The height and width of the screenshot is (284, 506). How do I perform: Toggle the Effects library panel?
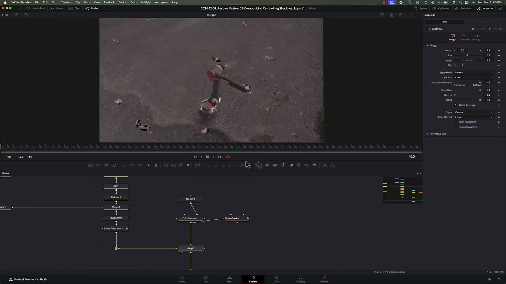(57, 8)
